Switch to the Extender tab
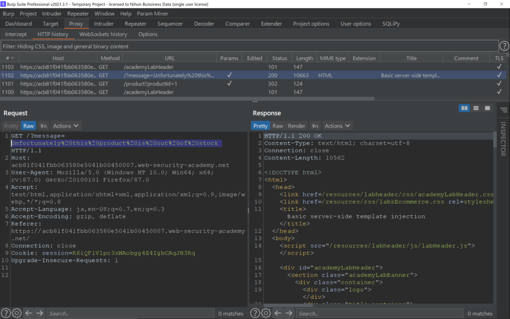510x319 pixels. point(272,24)
